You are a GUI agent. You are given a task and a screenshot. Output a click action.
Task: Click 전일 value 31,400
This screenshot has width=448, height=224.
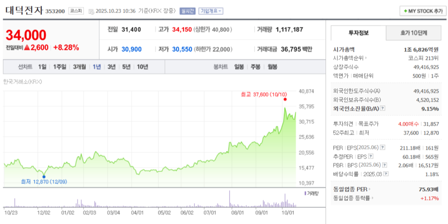(131, 29)
